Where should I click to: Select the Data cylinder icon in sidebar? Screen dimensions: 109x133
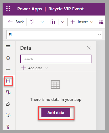pos(8,81)
